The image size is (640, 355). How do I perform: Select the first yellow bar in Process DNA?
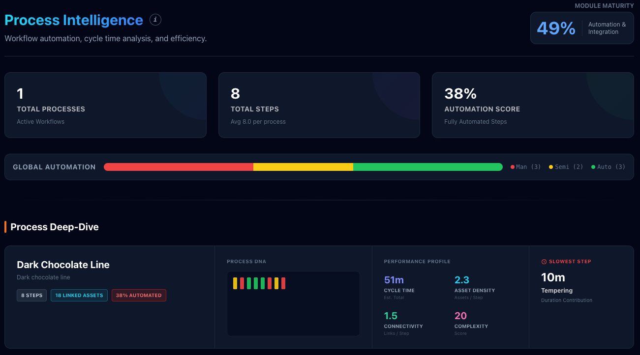point(235,283)
